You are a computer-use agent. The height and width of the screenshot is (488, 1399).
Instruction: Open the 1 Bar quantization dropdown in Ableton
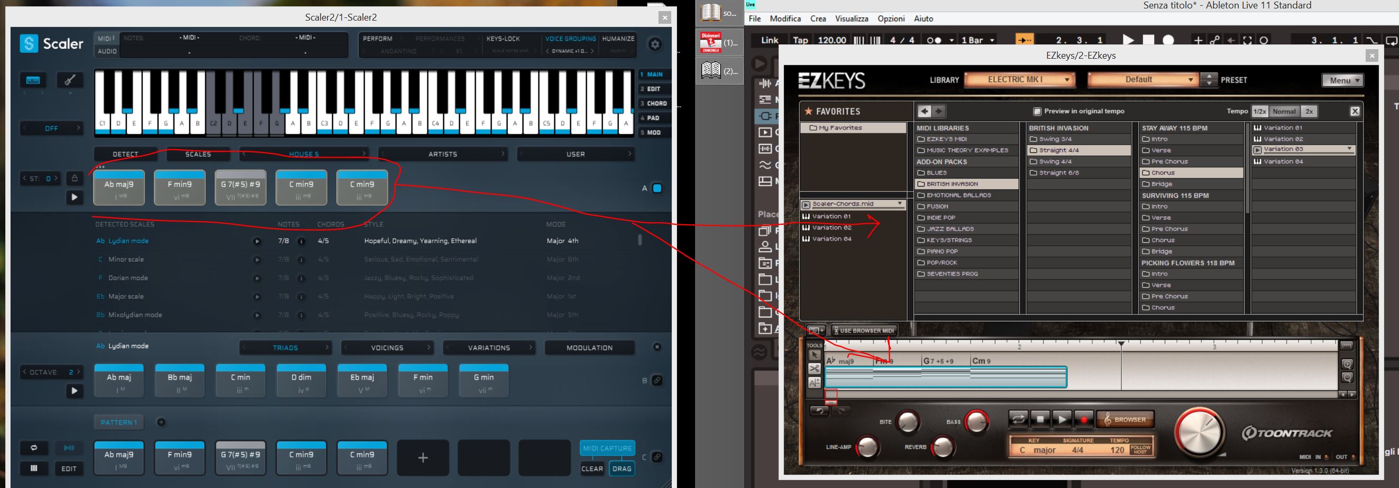tap(978, 40)
